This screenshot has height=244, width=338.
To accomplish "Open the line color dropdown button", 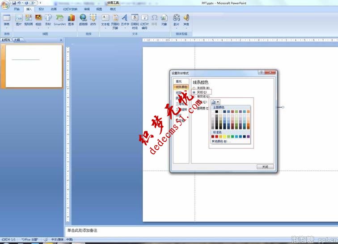I will tap(215, 102).
